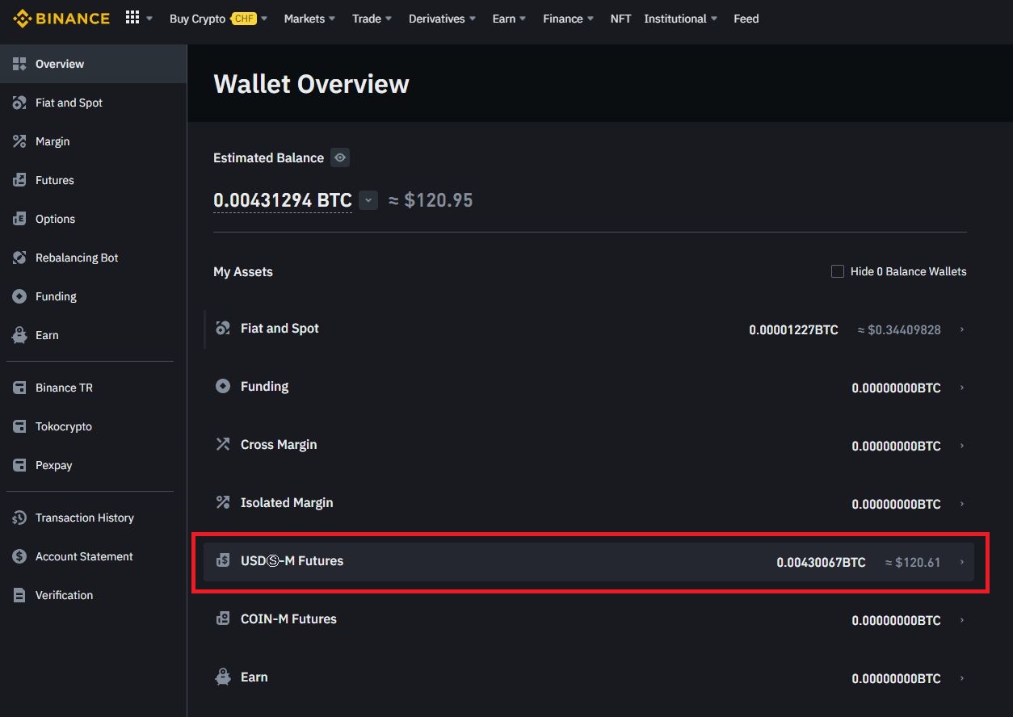
Task: Go to Fiat and Spot in sidebar
Action: click(x=69, y=103)
